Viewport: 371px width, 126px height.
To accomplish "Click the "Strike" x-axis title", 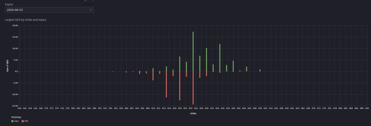I will click(x=193, y=114).
